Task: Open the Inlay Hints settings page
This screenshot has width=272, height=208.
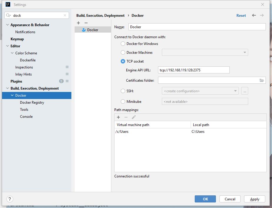Action: point(23,74)
